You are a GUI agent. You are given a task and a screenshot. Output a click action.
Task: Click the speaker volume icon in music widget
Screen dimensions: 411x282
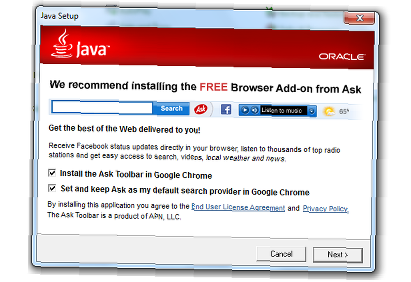pyautogui.click(x=254, y=110)
